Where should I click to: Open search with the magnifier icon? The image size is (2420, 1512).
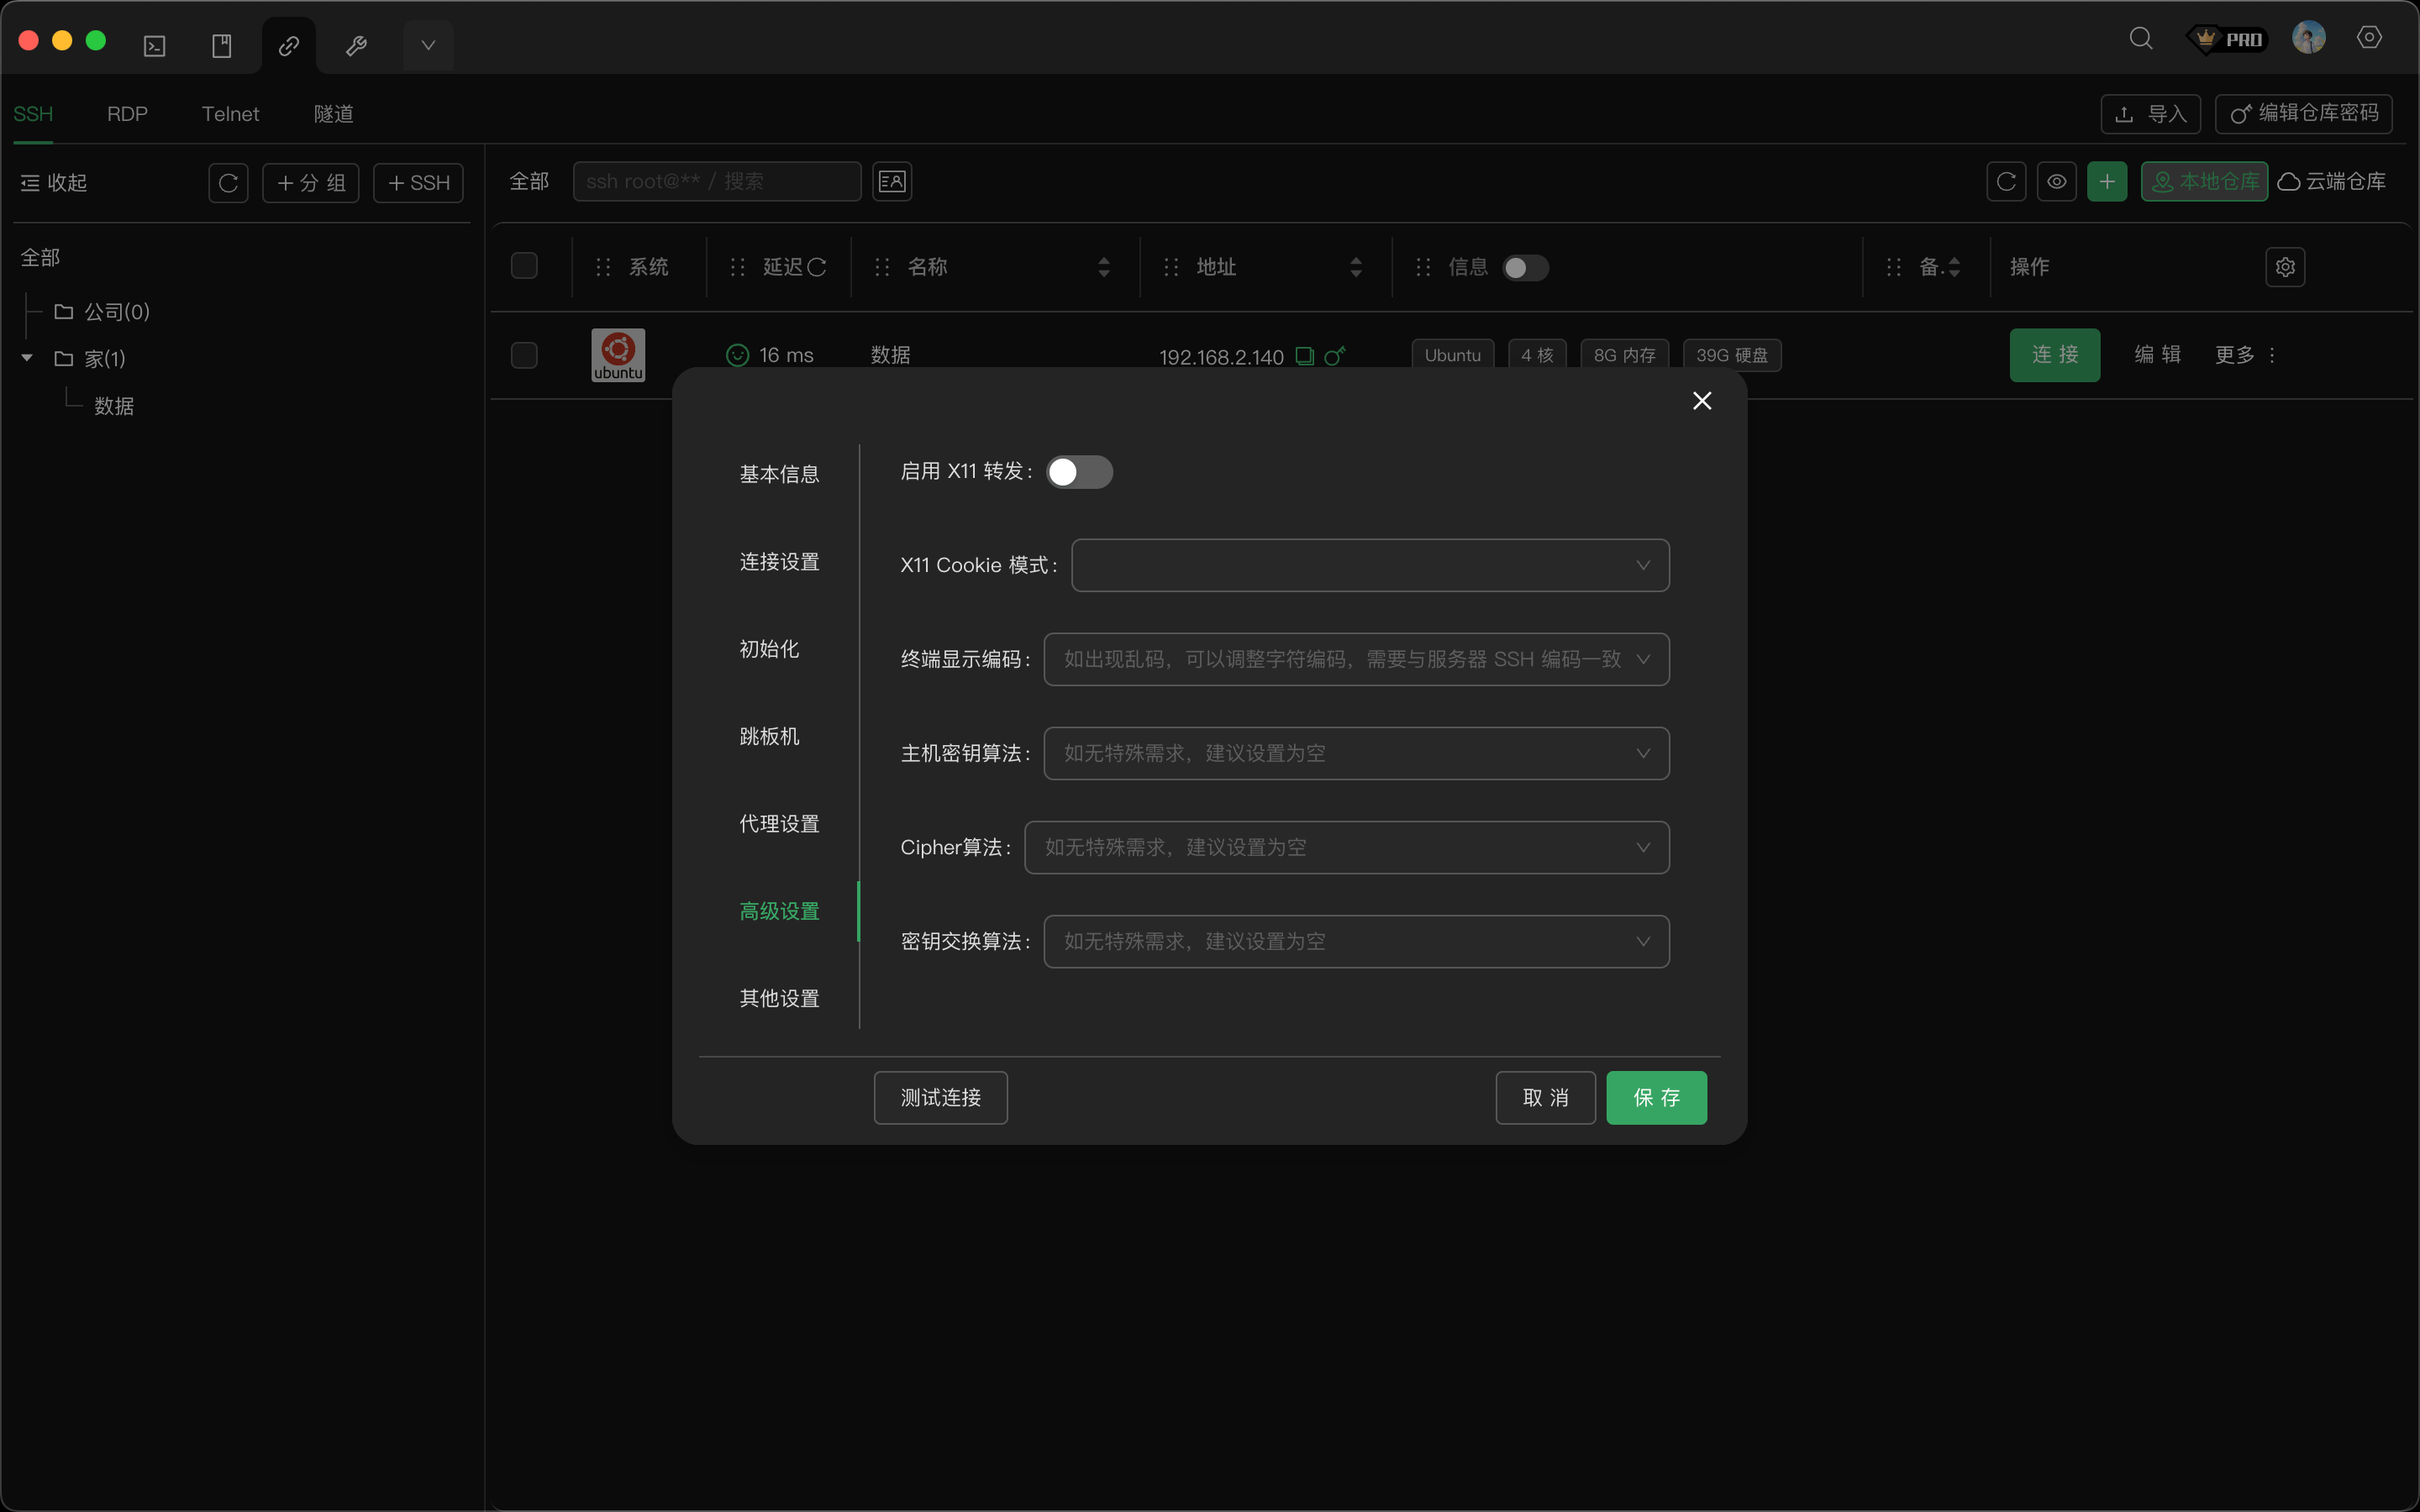[x=2140, y=38]
